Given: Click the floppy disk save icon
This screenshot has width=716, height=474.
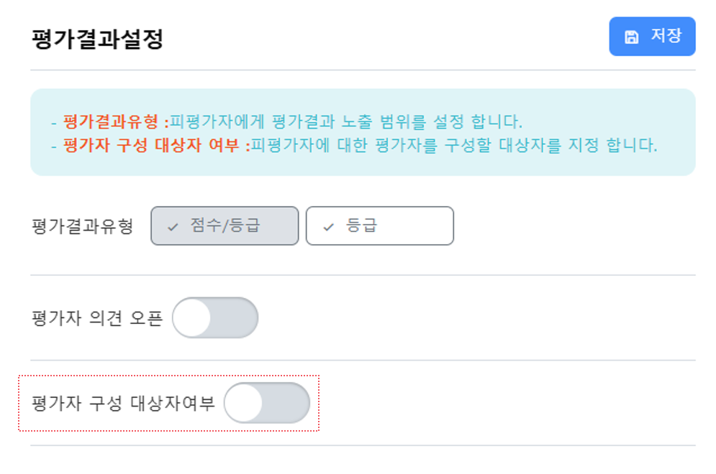Looking at the screenshot, I should click(631, 37).
